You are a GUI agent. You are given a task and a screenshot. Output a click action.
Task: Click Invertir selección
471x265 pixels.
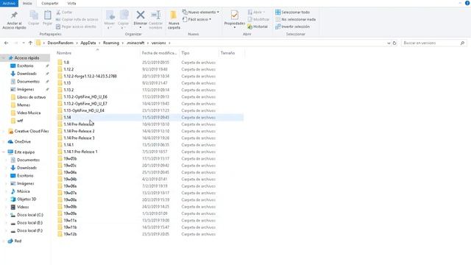[x=293, y=26]
